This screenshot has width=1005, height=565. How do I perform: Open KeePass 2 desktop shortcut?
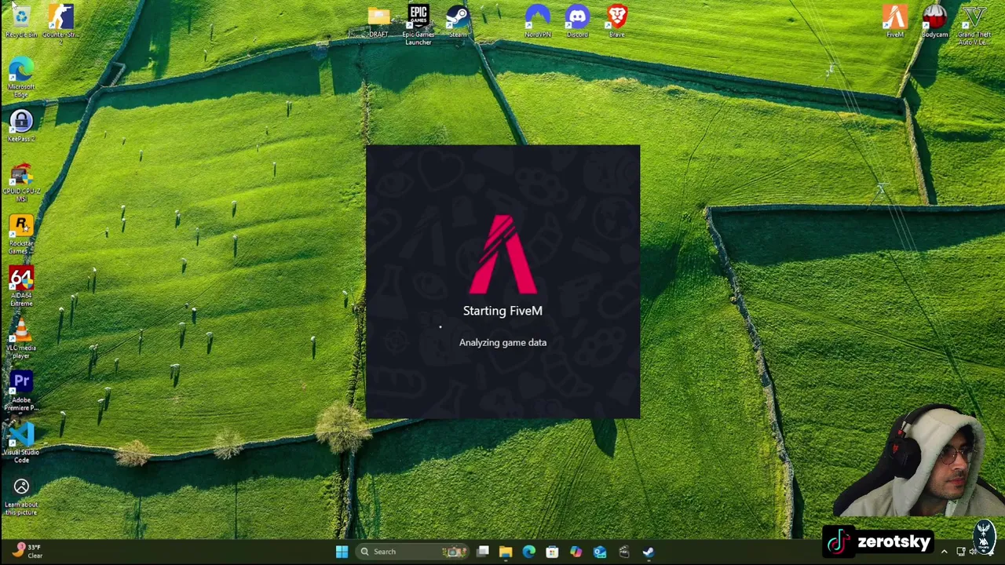pyautogui.click(x=21, y=126)
